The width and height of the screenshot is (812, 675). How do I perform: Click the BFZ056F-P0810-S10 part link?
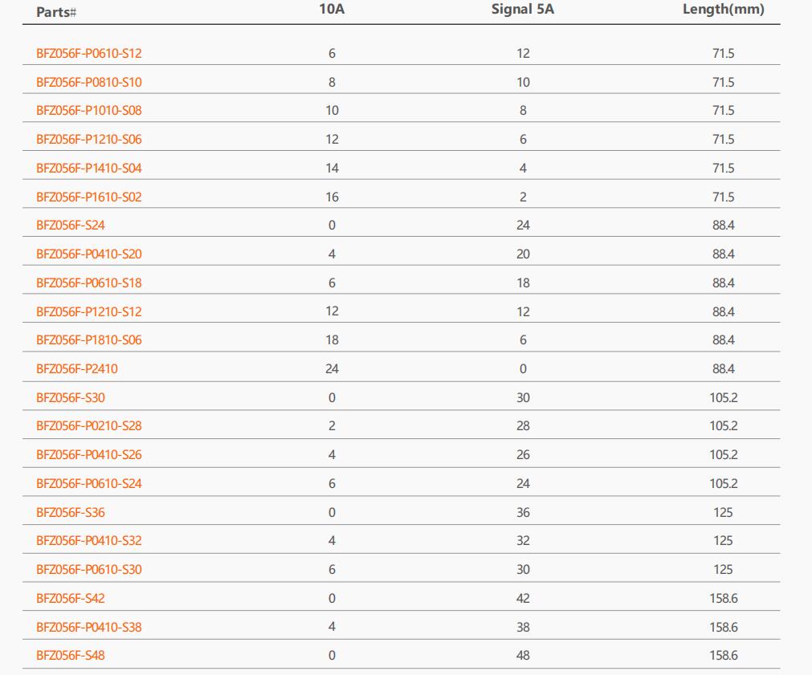[x=88, y=83]
